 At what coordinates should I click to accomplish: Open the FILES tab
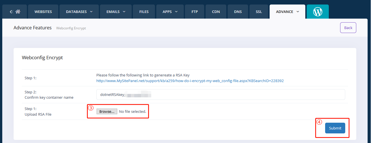pyautogui.click(x=144, y=12)
